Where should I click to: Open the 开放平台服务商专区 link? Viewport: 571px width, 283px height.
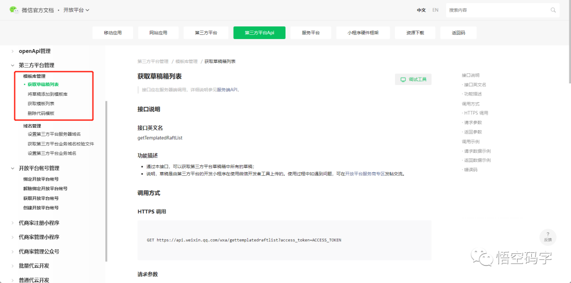click(x=365, y=174)
